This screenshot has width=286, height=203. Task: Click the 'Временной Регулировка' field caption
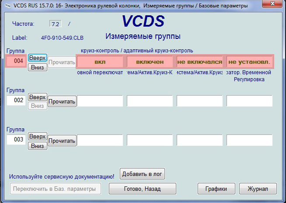(249, 76)
